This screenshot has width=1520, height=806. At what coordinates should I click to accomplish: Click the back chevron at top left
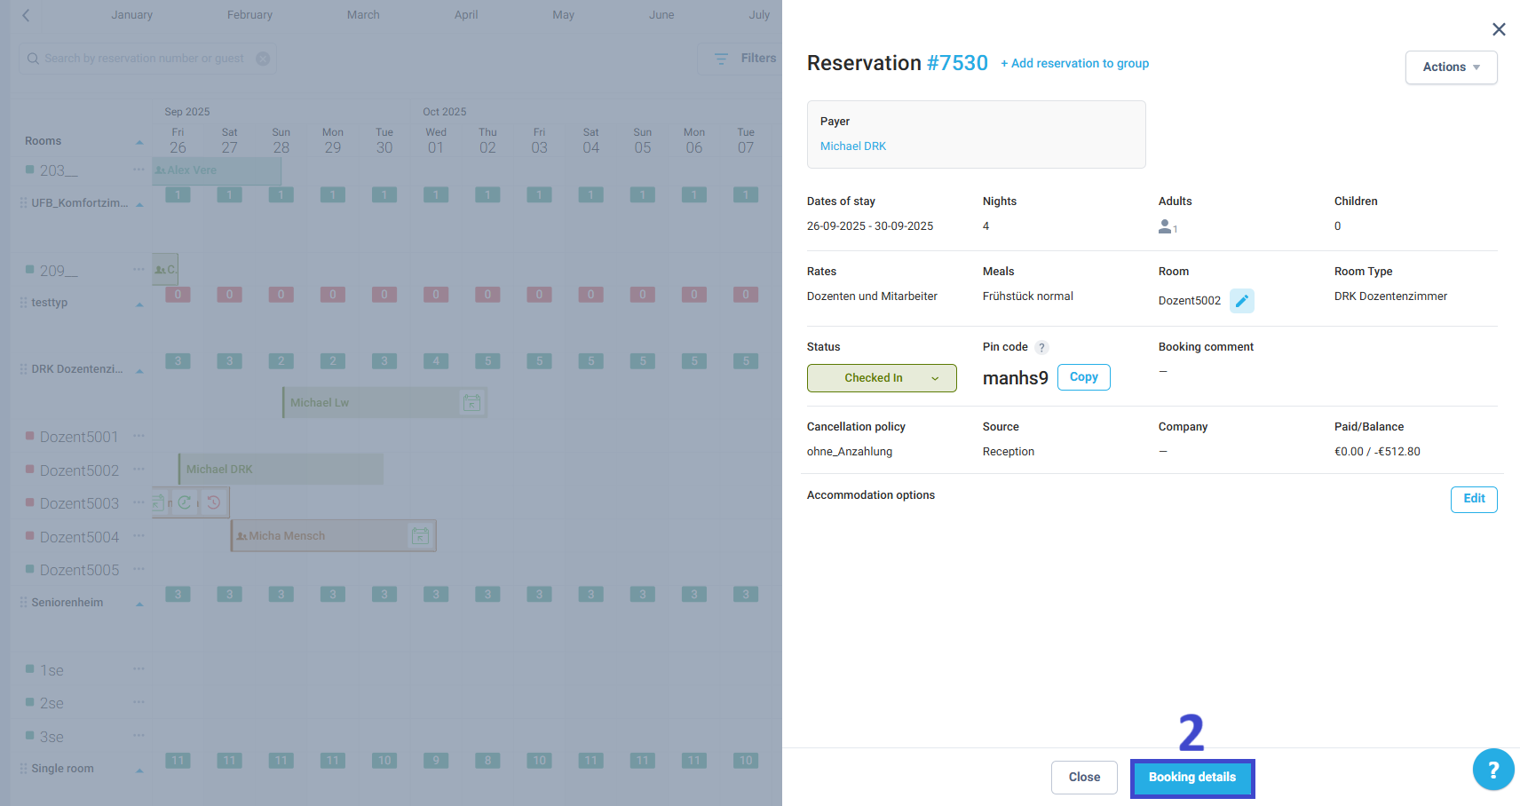[x=24, y=14]
